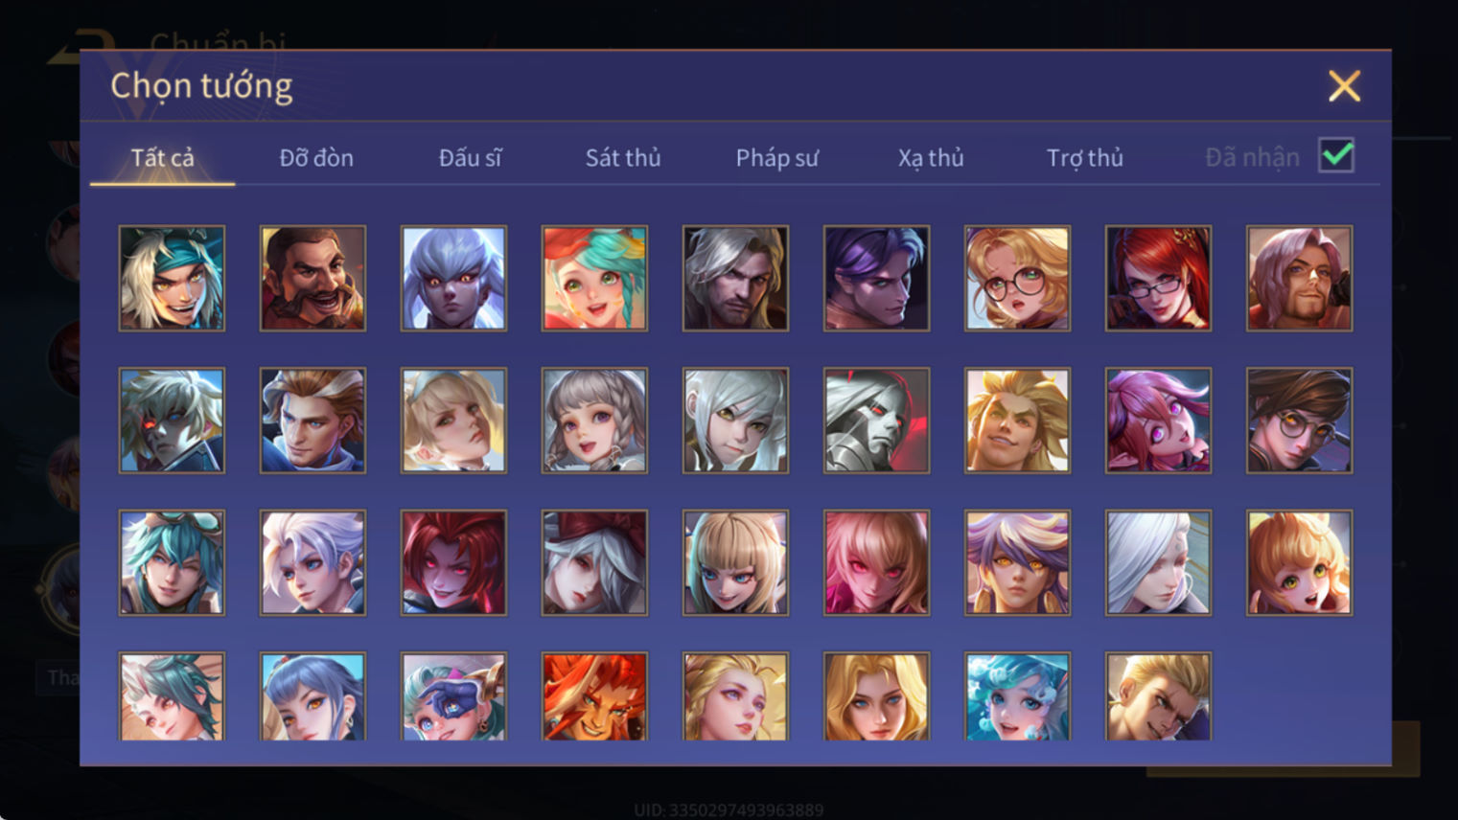
Task: Choose the girl with blue eyepatch and horn
Action: 453,696
